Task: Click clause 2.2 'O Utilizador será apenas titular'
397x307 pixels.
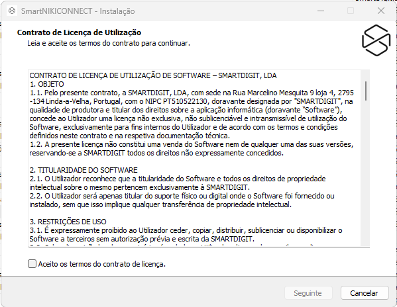Action: [x=182, y=200]
